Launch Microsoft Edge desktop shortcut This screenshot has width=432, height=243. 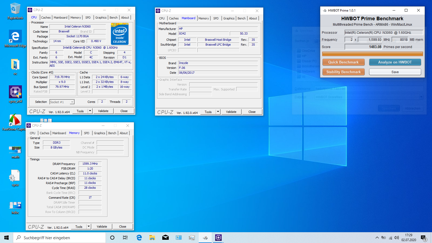coord(15,39)
